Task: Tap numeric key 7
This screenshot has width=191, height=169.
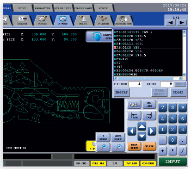Action: [162, 107]
